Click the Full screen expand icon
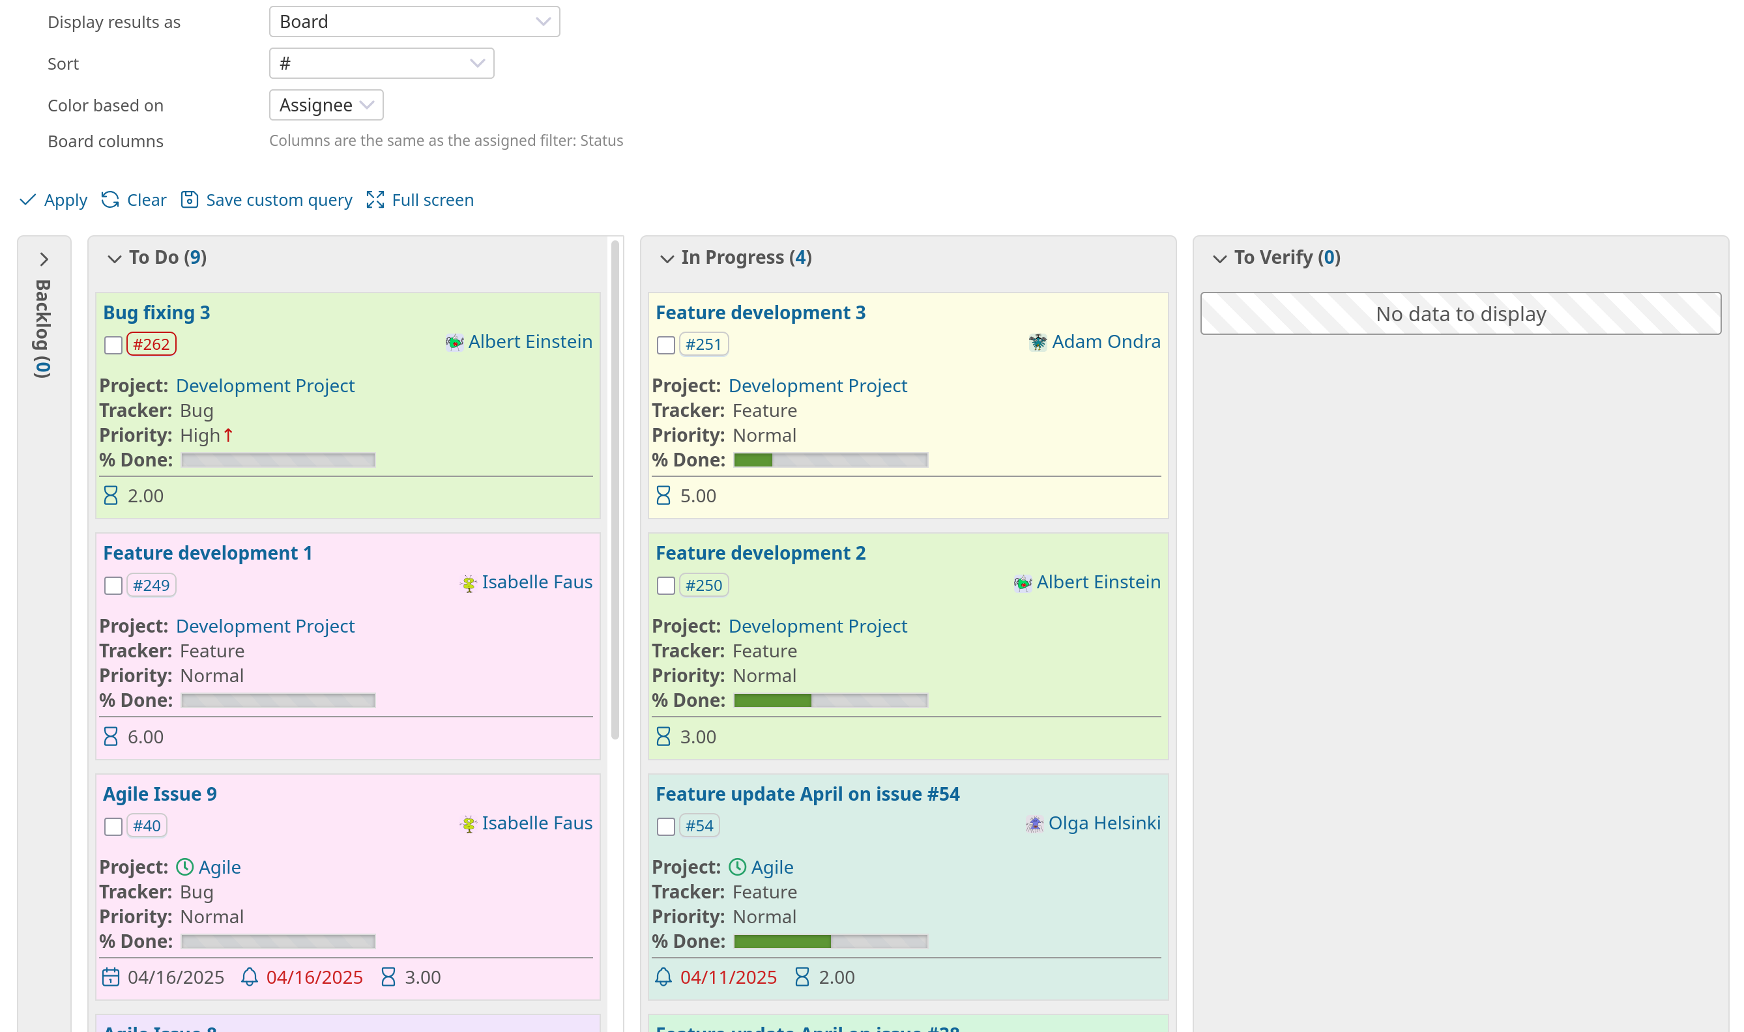This screenshot has height=1032, width=1744. pyautogui.click(x=375, y=199)
